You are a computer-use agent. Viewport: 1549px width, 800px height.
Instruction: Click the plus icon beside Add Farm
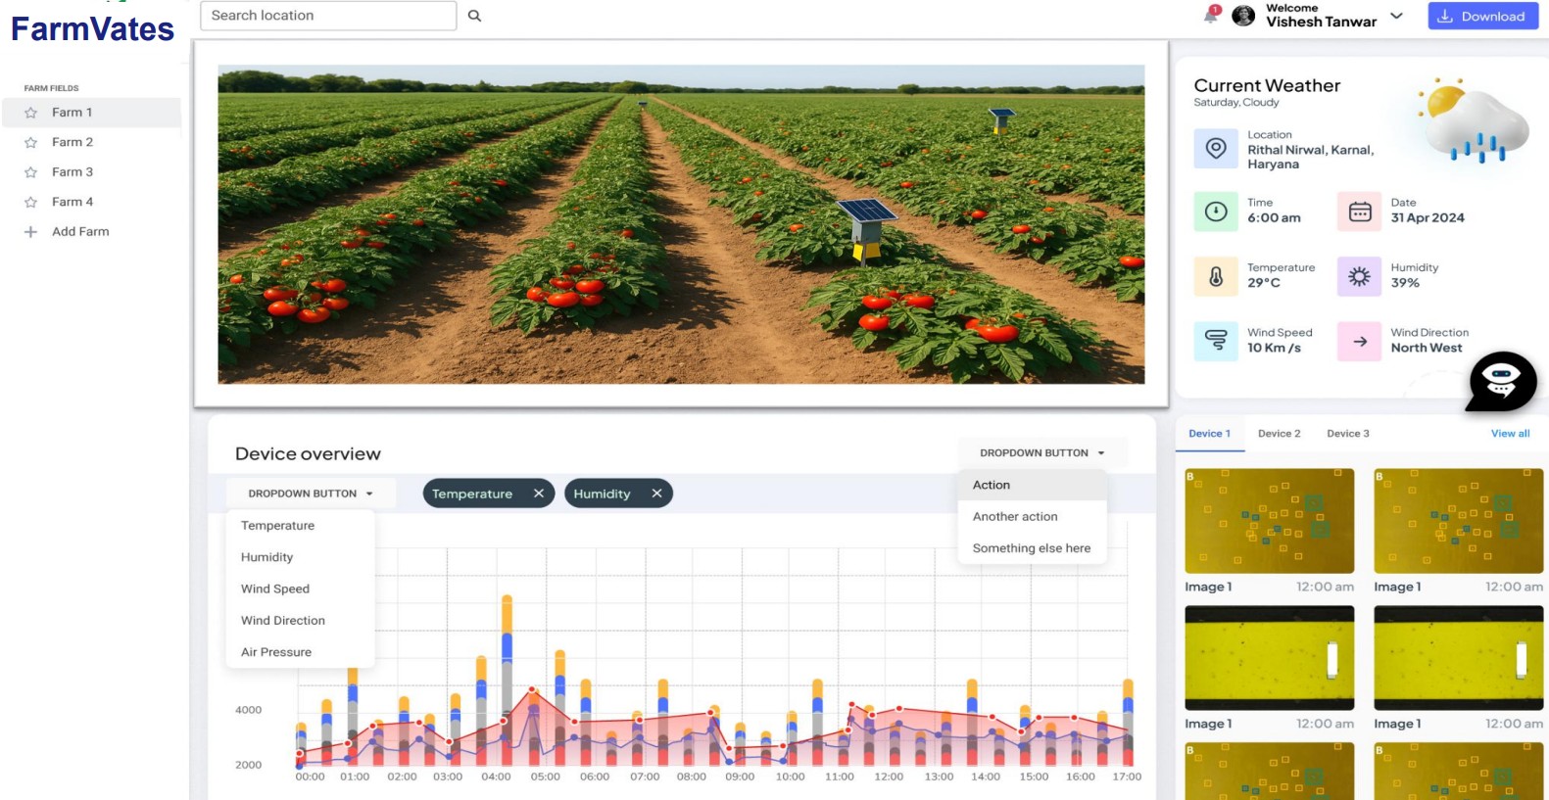30,232
